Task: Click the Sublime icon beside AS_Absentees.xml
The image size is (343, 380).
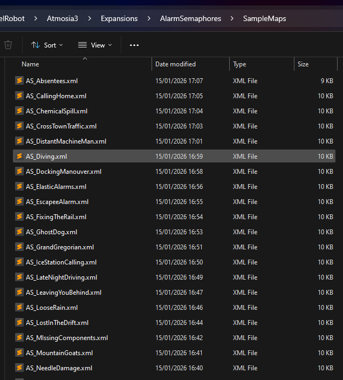Action: point(19,81)
